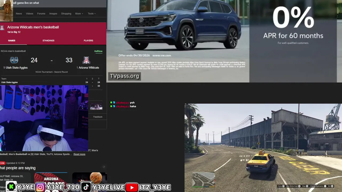Click the 'Updated 6:12 PM' text
This screenshot has height=192, width=342.
coord(15,163)
